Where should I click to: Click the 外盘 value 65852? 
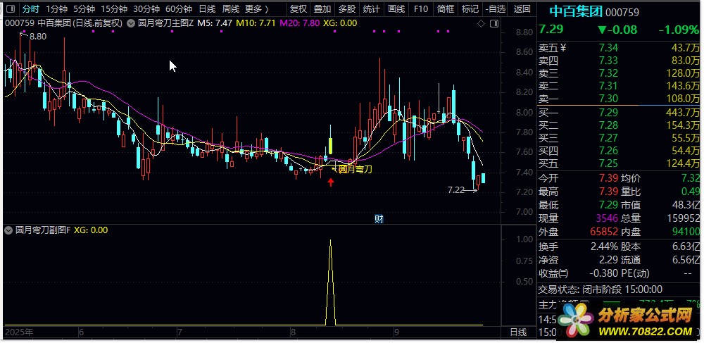(x=604, y=232)
